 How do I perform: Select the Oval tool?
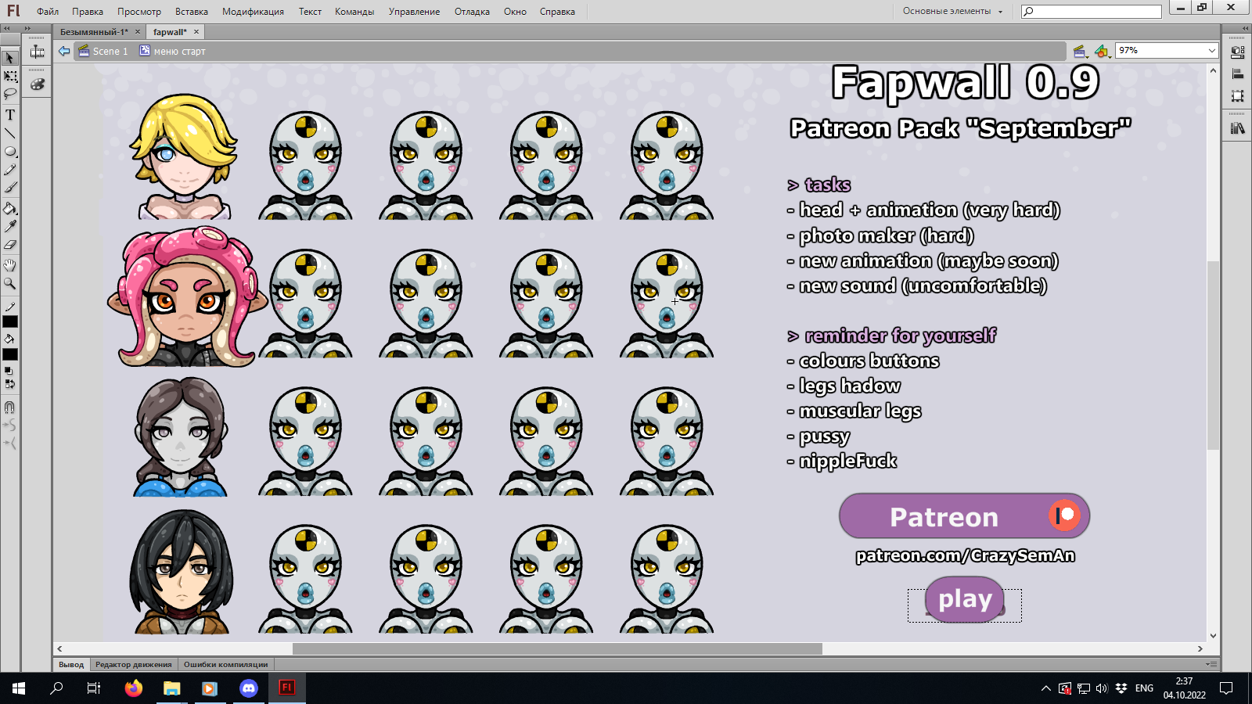tap(10, 152)
